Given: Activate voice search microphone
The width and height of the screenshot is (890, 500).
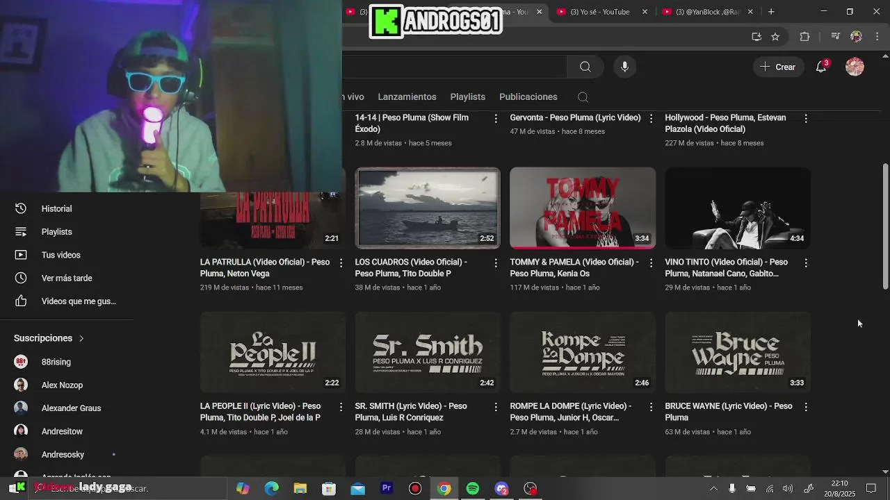Looking at the screenshot, I should point(624,67).
